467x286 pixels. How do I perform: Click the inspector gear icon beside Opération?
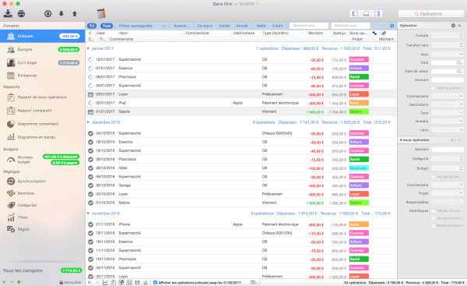click(453, 26)
